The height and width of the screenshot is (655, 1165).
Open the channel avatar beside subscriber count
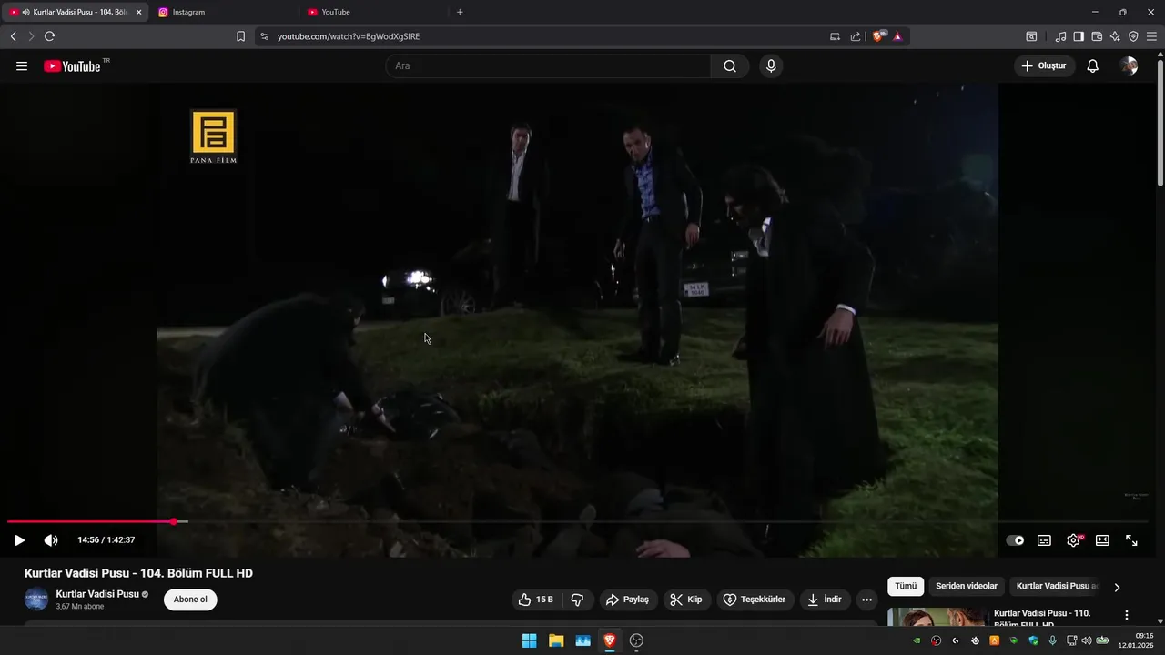[x=36, y=600]
